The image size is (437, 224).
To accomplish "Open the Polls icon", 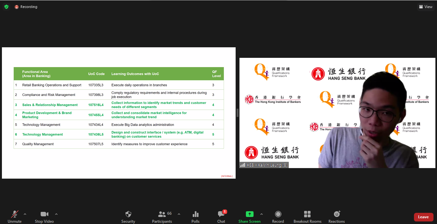I will [195, 214].
